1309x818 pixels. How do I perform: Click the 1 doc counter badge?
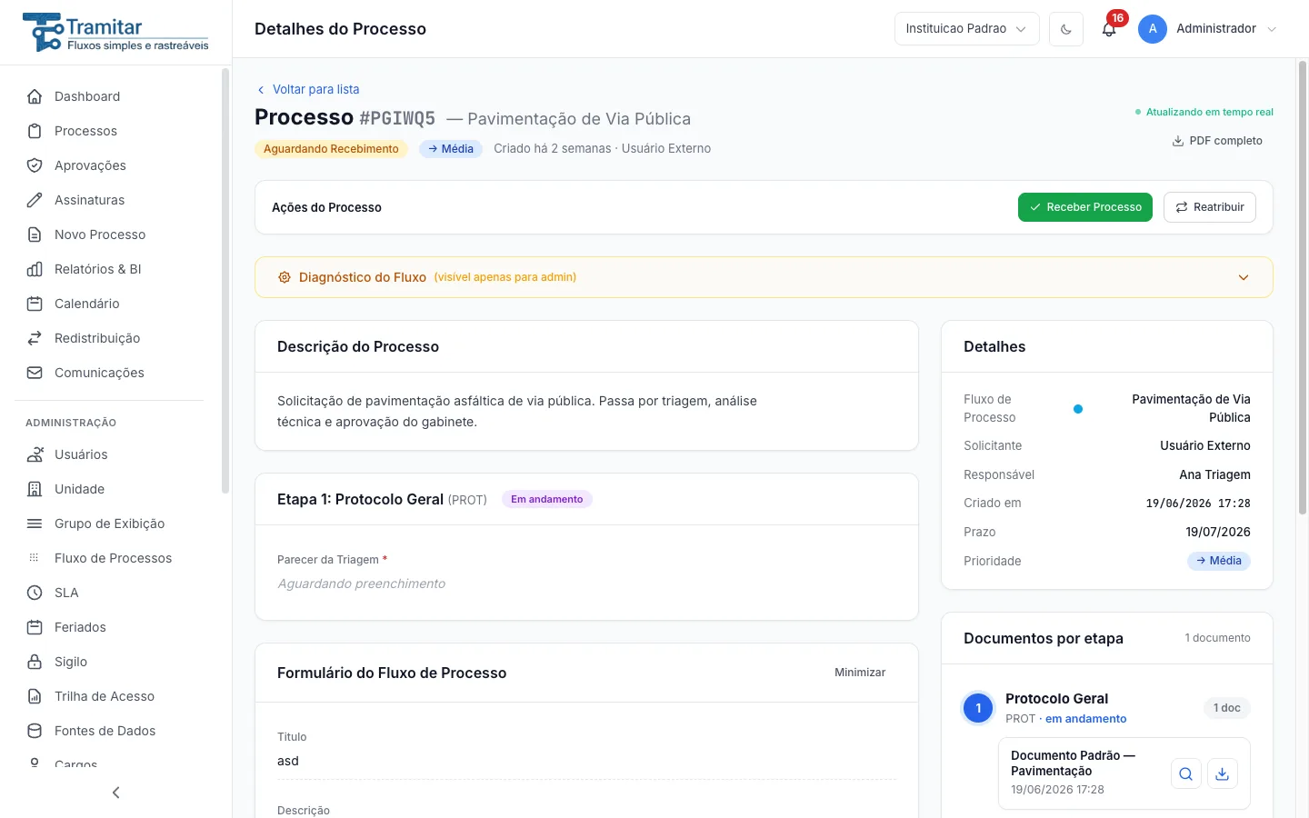[1227, 708]
